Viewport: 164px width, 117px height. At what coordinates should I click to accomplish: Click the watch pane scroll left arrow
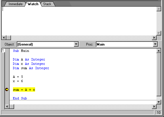[x=4, y=37]
